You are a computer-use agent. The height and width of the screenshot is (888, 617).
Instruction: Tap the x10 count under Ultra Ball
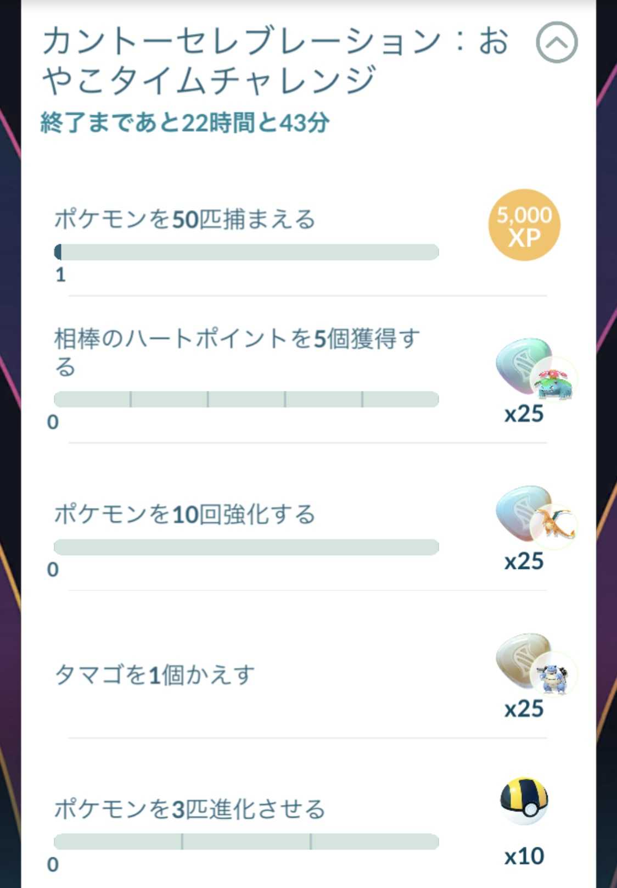524,856
